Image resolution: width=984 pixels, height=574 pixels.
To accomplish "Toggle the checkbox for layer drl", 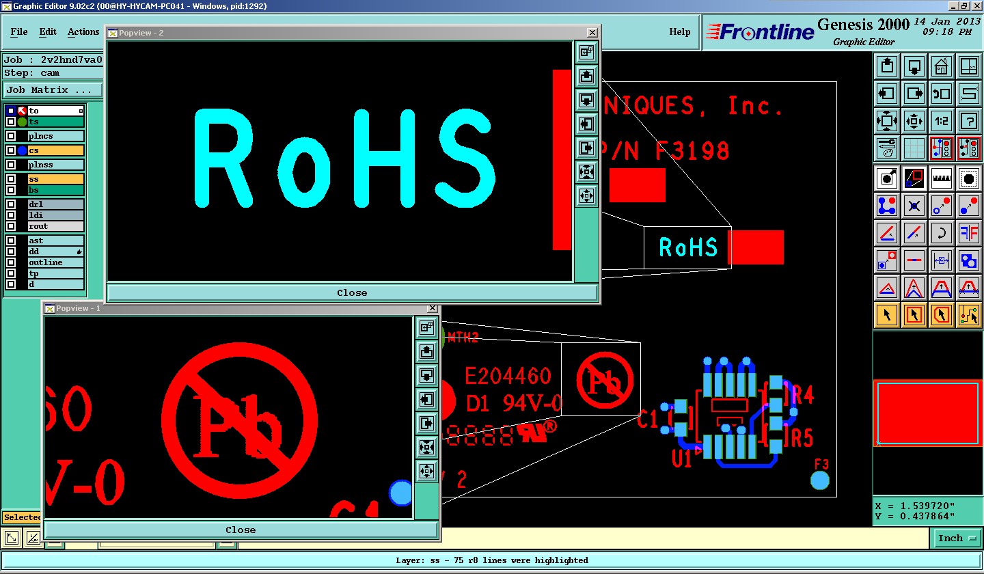I will (x=11, y=204).
